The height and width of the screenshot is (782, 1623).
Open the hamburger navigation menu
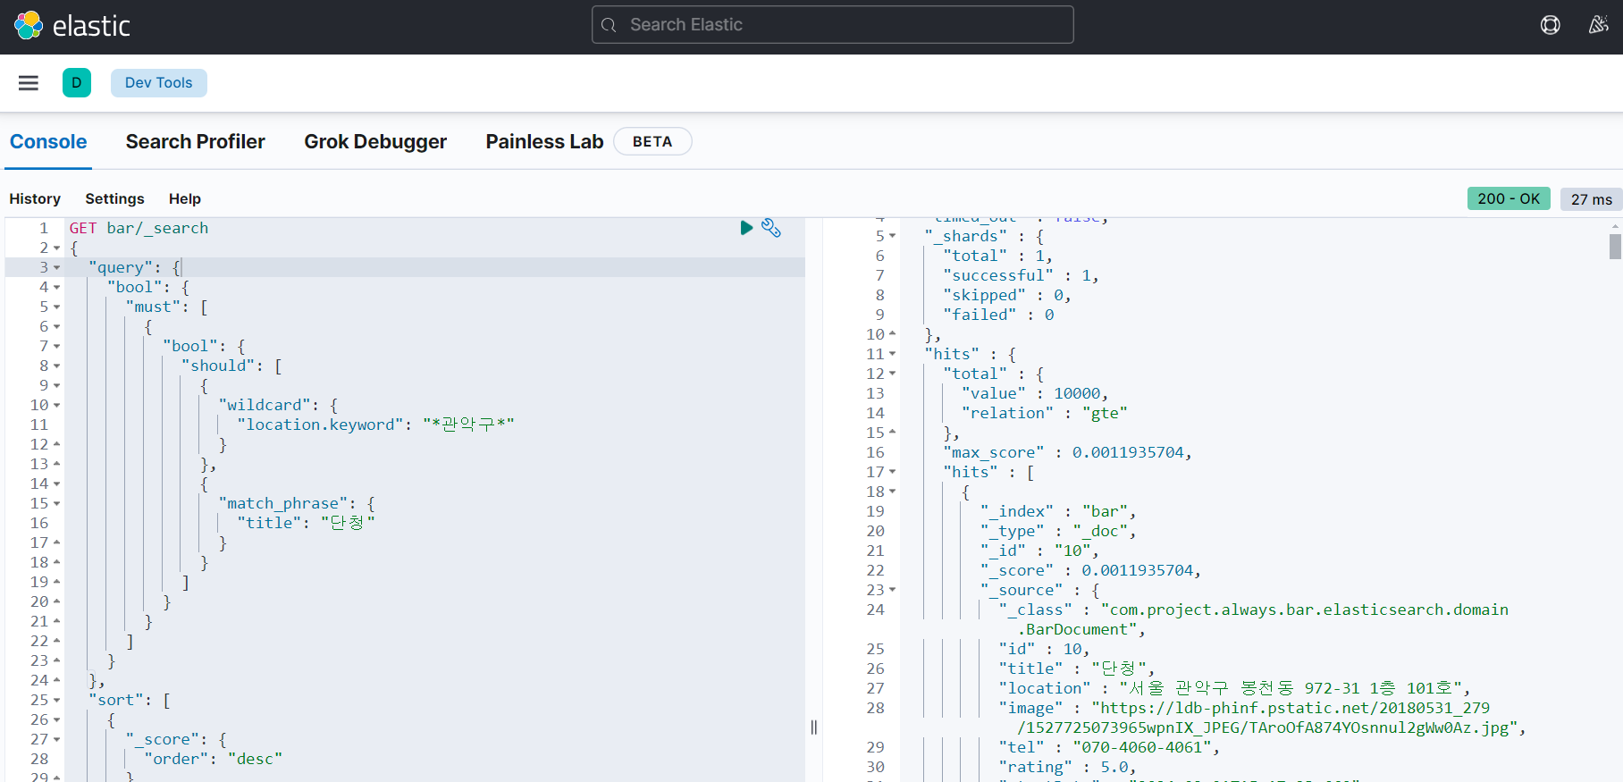tap(29, 83)
